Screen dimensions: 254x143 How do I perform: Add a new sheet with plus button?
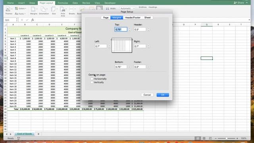[38, 134]
